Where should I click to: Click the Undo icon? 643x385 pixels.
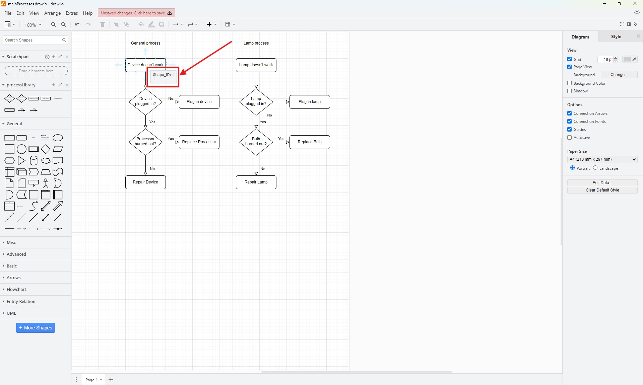[77, 24]
